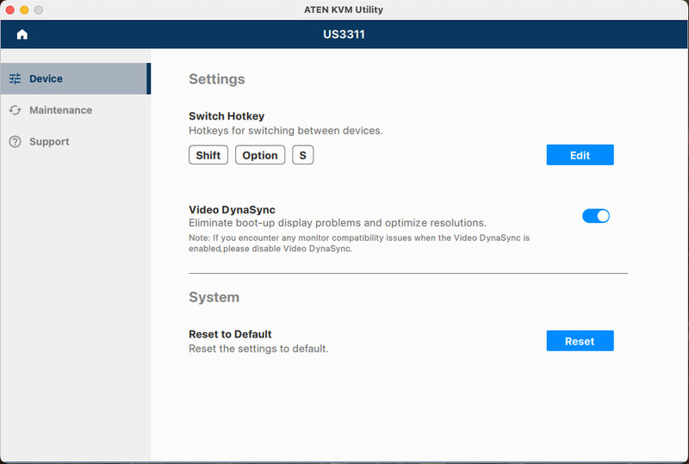Click the Settings section heading
The height and width of the screenshot is (464, 689).
pyautogui.click(x=217, y=79)
